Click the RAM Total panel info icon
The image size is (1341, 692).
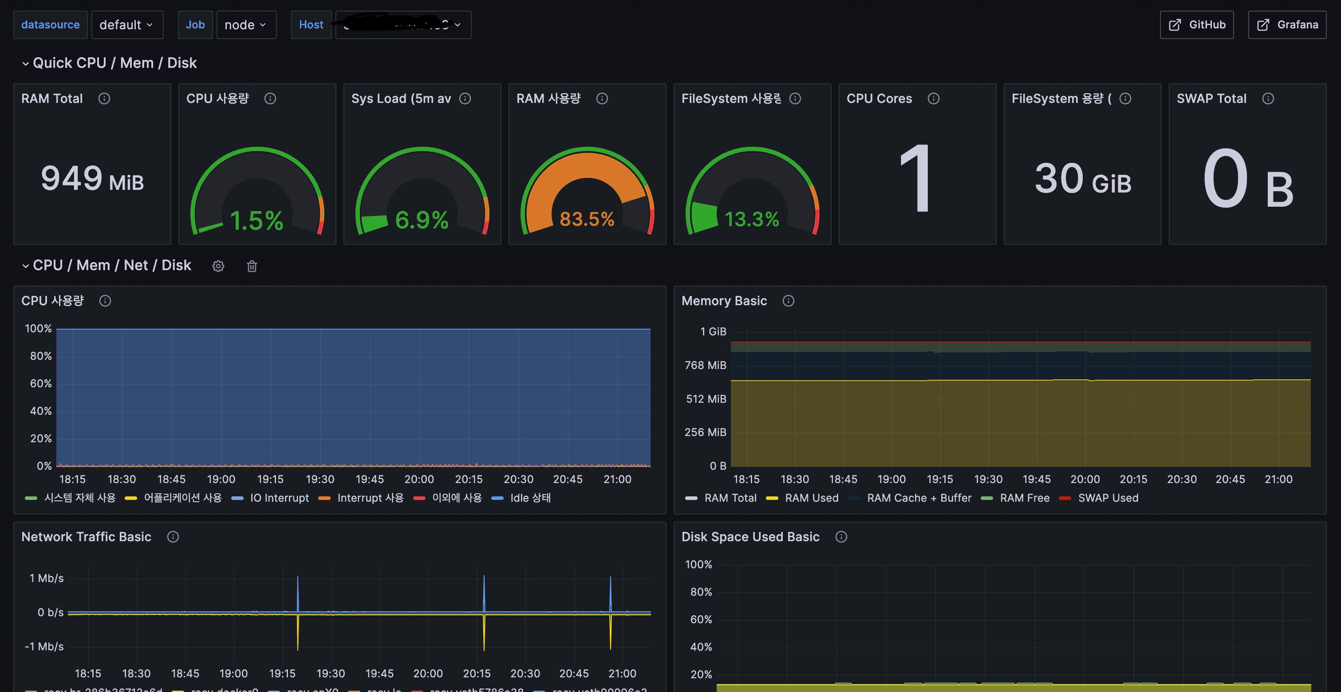[x=104, y=98]
